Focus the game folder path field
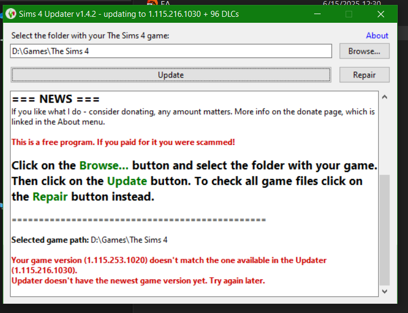Viewport: 408px width, 313px height. (x=171, y=51)
